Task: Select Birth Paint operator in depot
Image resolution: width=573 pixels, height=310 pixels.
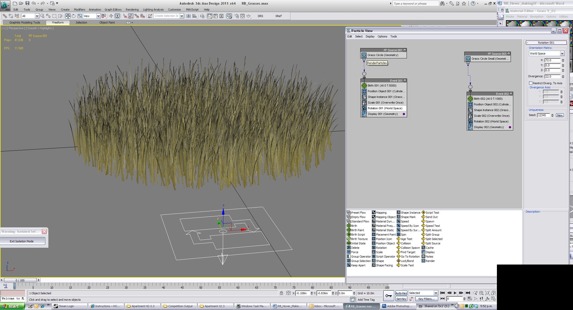Action: [356, 230]
